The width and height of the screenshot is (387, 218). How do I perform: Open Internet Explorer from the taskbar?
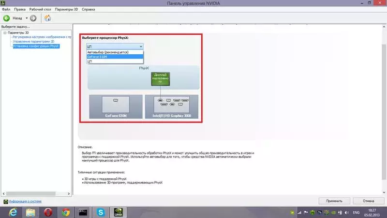[x=13, y=212]
